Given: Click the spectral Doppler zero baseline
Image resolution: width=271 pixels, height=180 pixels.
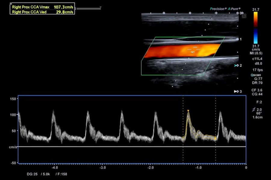Looking at the screenshot, I should 132,147.
